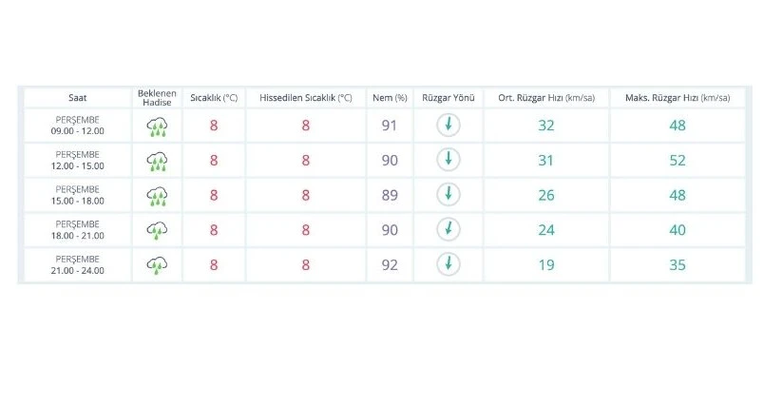The width and height of the screenshot is (764, 406).
Task: Click the rain icon for 15.00 - 18.00
Action: coord(157,195)
